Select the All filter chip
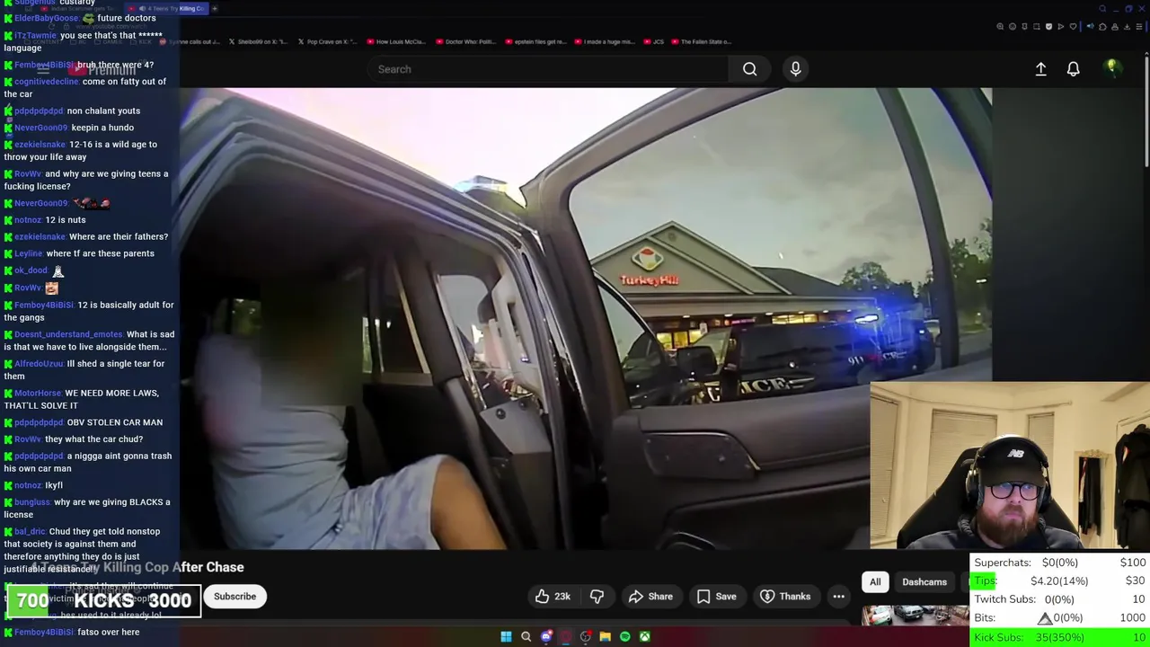The width and height of the screenshot is (1150, 647). point(875,582)
